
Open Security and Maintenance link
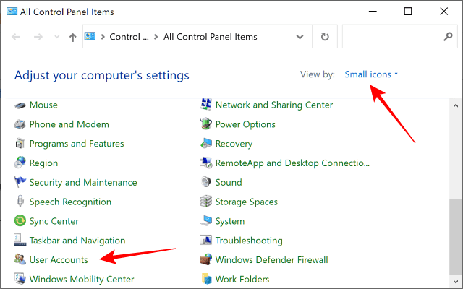pos(83,183)
